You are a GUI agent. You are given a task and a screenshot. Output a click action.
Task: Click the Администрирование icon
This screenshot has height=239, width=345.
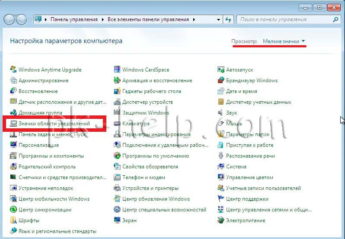13,80
